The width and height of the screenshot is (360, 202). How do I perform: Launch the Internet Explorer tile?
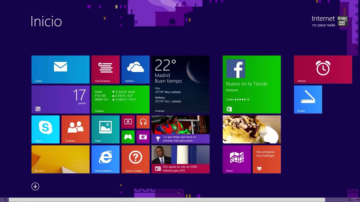point(105,159)
